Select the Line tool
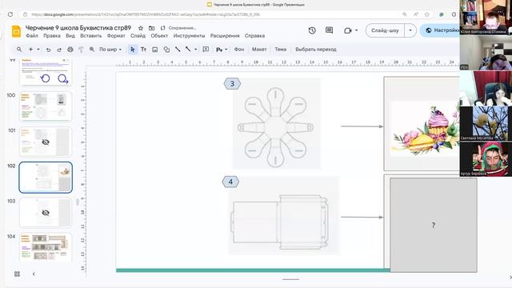The image size is (512, 288). click(178, 50)
